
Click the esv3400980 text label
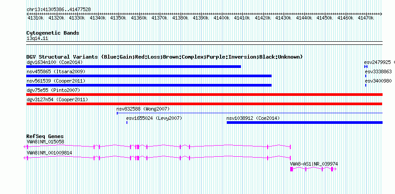click(x=379, y=81)
